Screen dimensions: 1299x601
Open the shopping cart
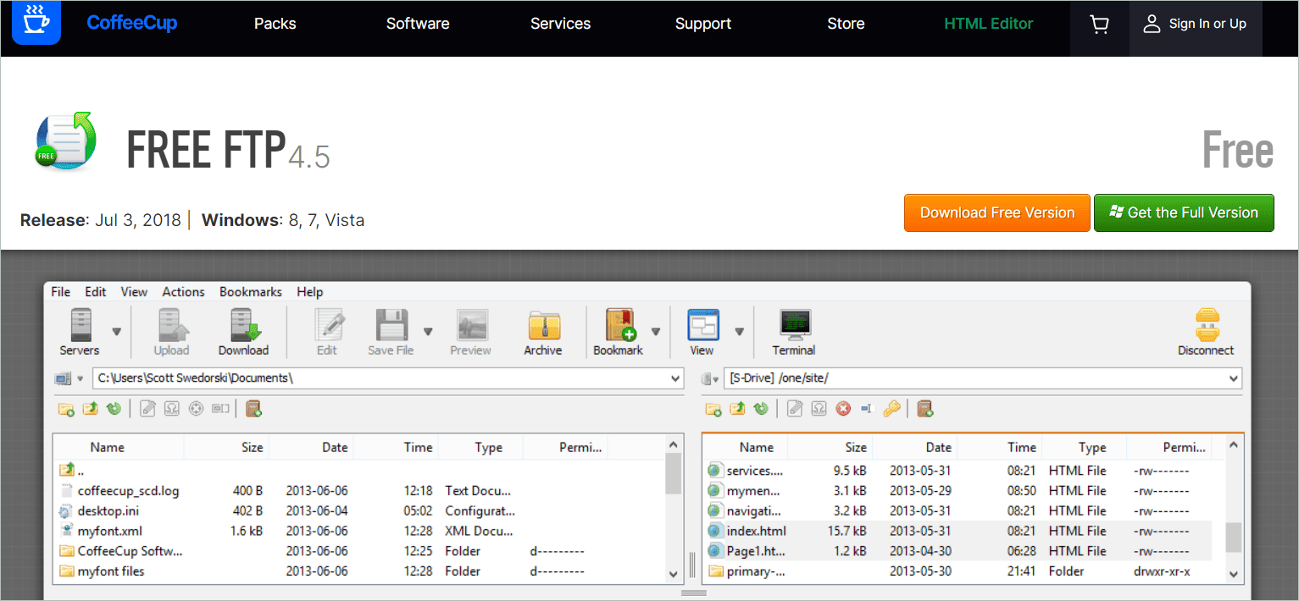(1100, 25)
